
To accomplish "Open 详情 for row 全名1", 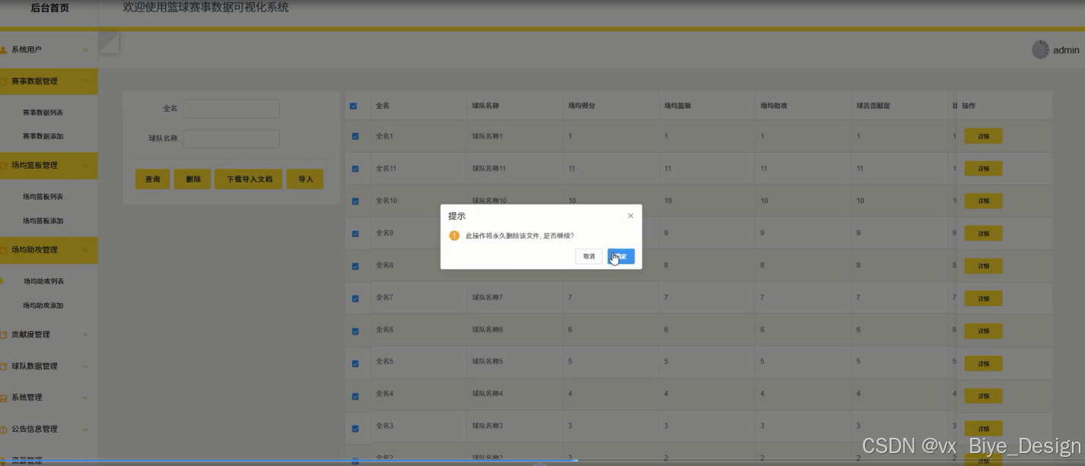I will coord(983,136).
